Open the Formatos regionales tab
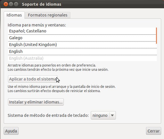The width and height of the screenshot is (164, 139). pyautogui.click(x=48, y=15)
